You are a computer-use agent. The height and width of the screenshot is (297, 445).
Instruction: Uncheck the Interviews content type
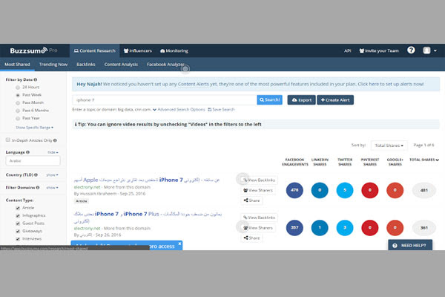(x=18, y=239)
